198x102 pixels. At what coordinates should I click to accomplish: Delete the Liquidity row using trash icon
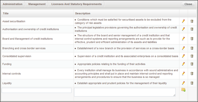coord(192,83)
